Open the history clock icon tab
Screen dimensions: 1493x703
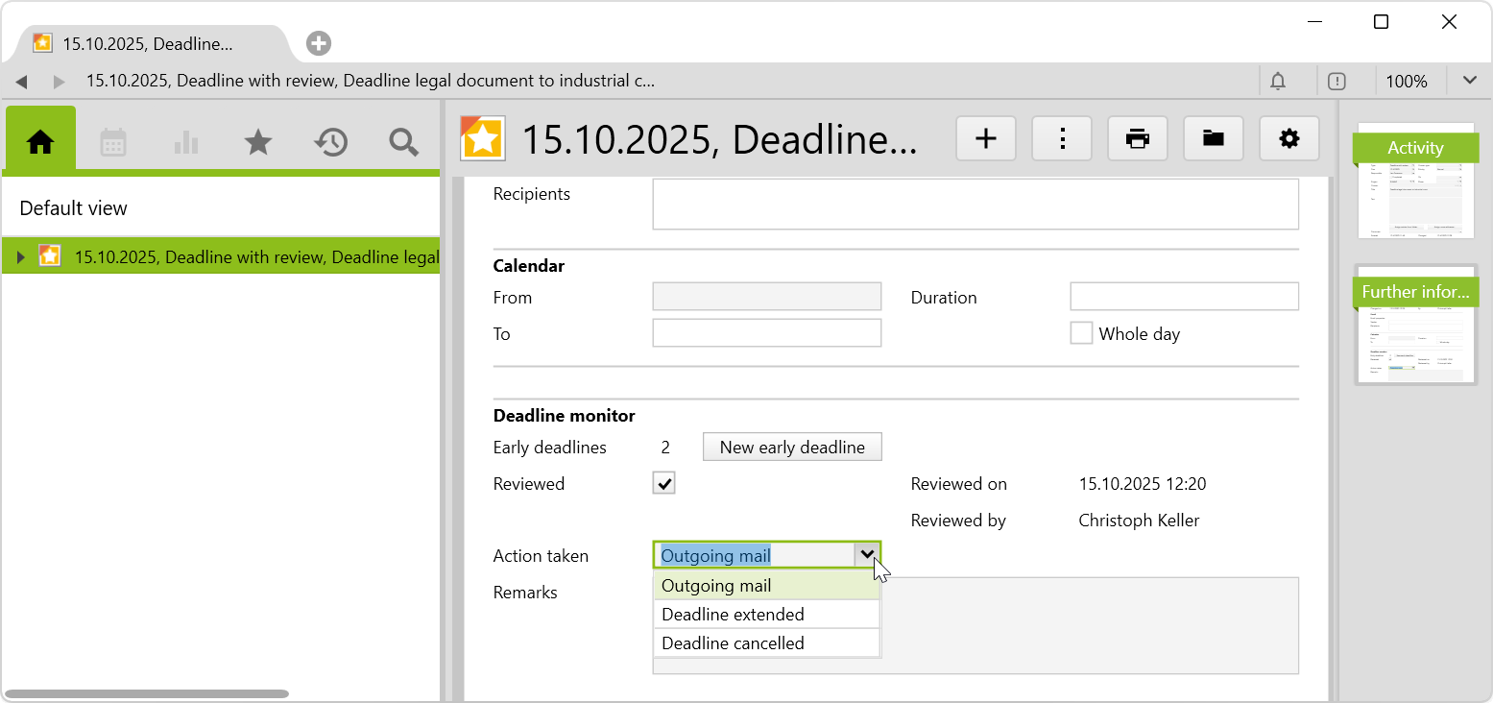coord(330,142)
